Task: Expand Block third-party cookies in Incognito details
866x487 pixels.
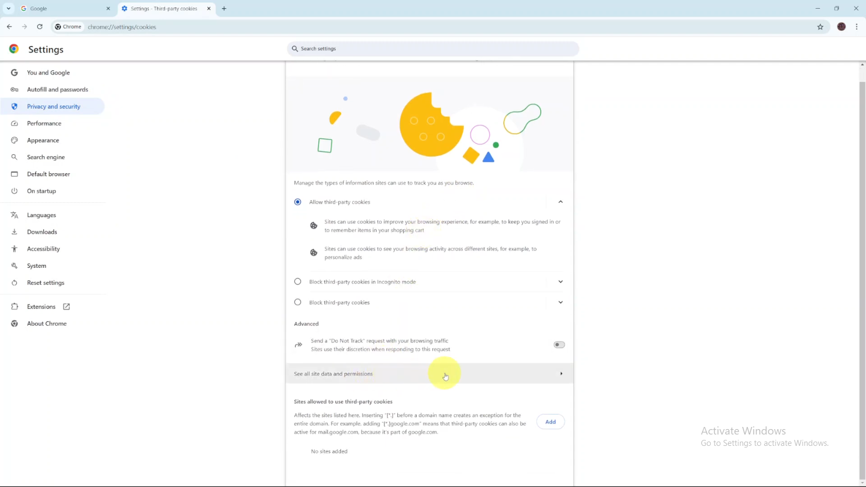Action: [x=561, y=281]
